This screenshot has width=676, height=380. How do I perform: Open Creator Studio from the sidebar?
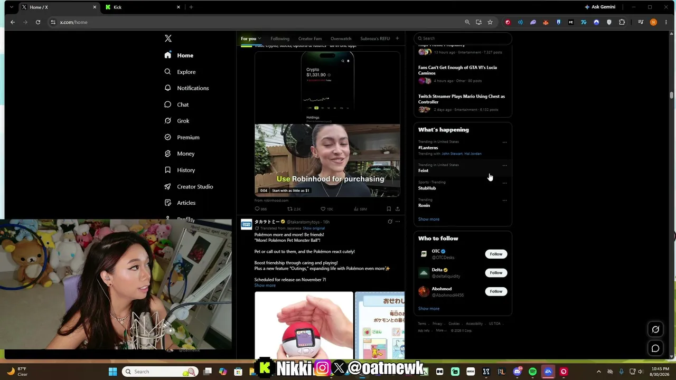pos(189,186)
